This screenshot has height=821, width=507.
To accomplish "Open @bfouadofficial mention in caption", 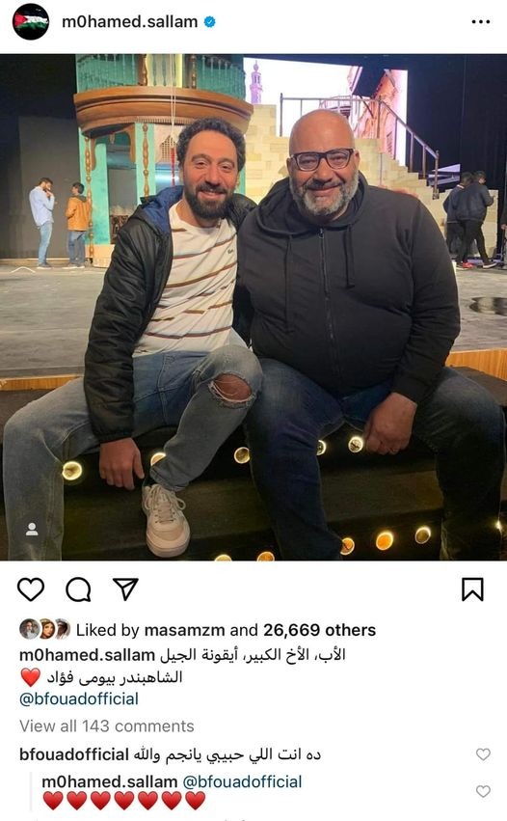I will [x=79, y=699].
